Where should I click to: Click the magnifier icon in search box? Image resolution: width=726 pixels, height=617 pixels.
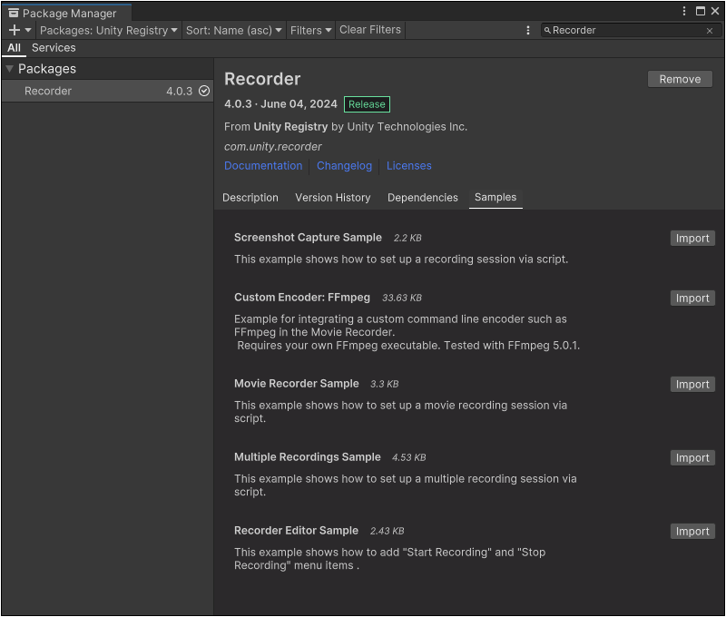(x=547, y=31)
